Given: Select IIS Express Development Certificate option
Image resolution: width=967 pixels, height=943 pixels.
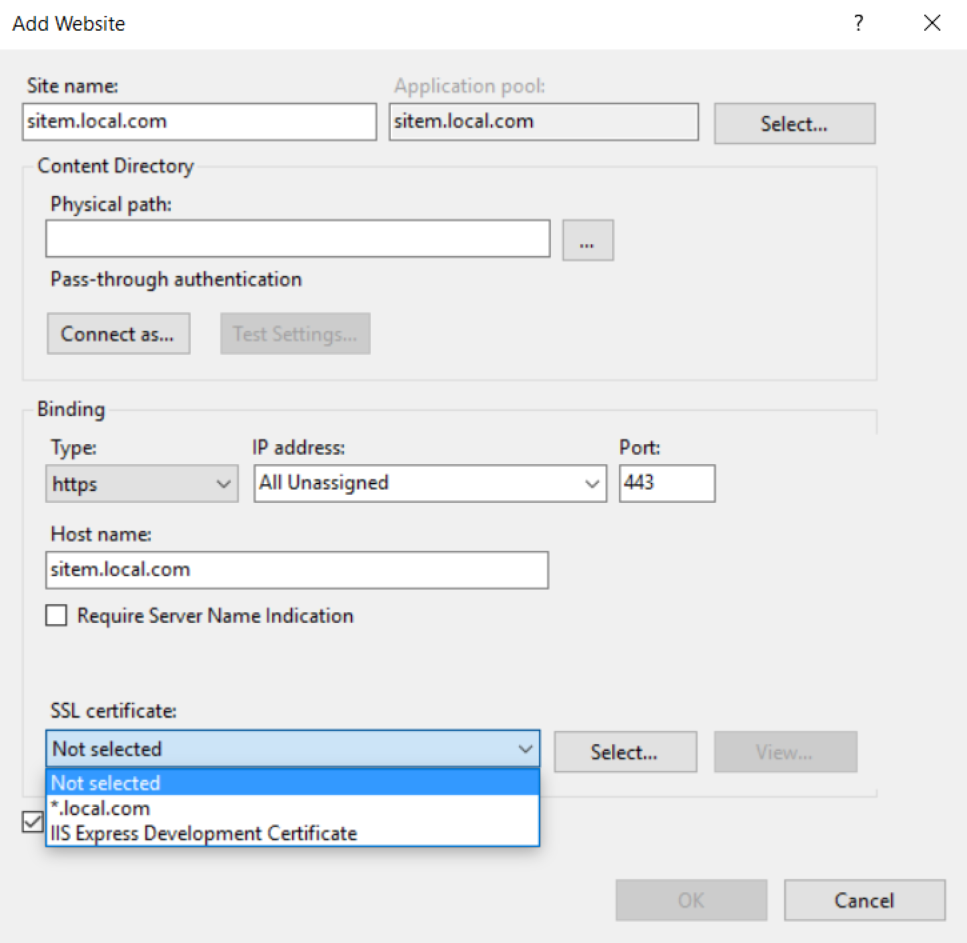Looking at the screenshot, I should click(203, 834).
